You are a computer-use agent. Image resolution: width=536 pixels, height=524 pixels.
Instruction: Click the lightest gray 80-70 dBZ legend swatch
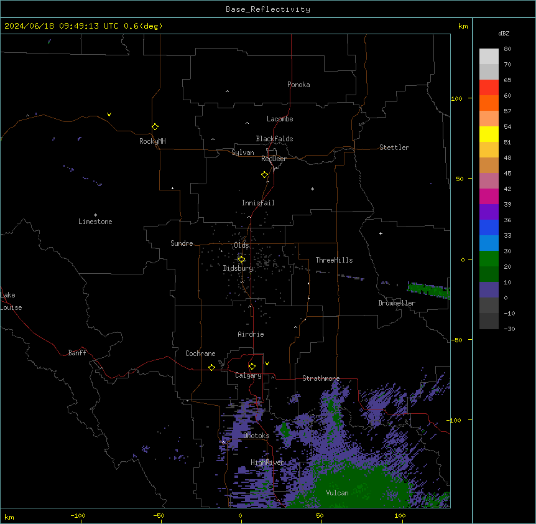pos(489,56)
